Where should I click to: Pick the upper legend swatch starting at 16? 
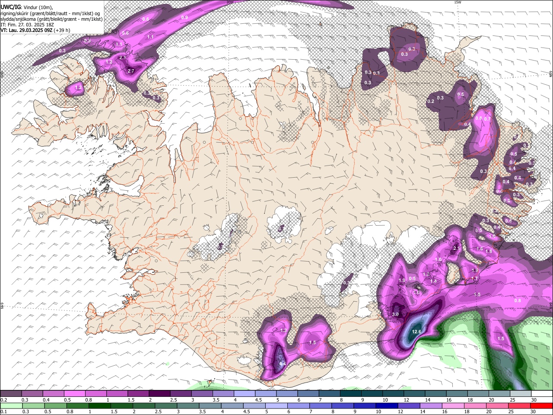[x=457, y=393]
